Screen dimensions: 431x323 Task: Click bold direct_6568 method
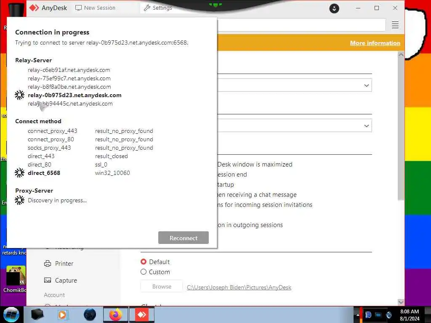click(x=44, y=173)
